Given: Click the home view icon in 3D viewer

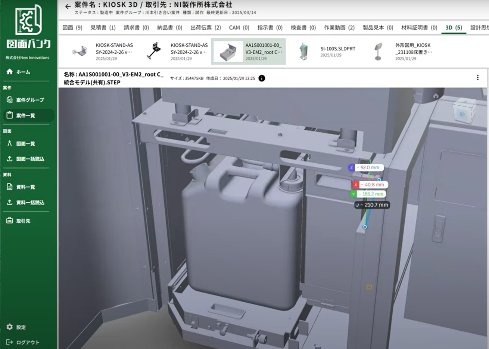Looking at the screenshot, I should (x=436, y=96).
